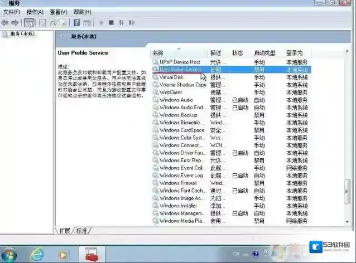Click the vertical scrollbar thumb of services list
The height and width of the screenshot is (263, 356).
[x=347, y=192]
